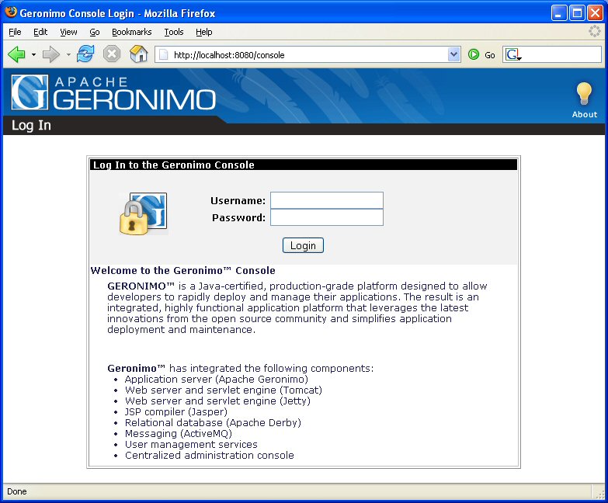Expand the address bar URL dropdown
This screenshot has width=608, height=503.
click(453, 54)
